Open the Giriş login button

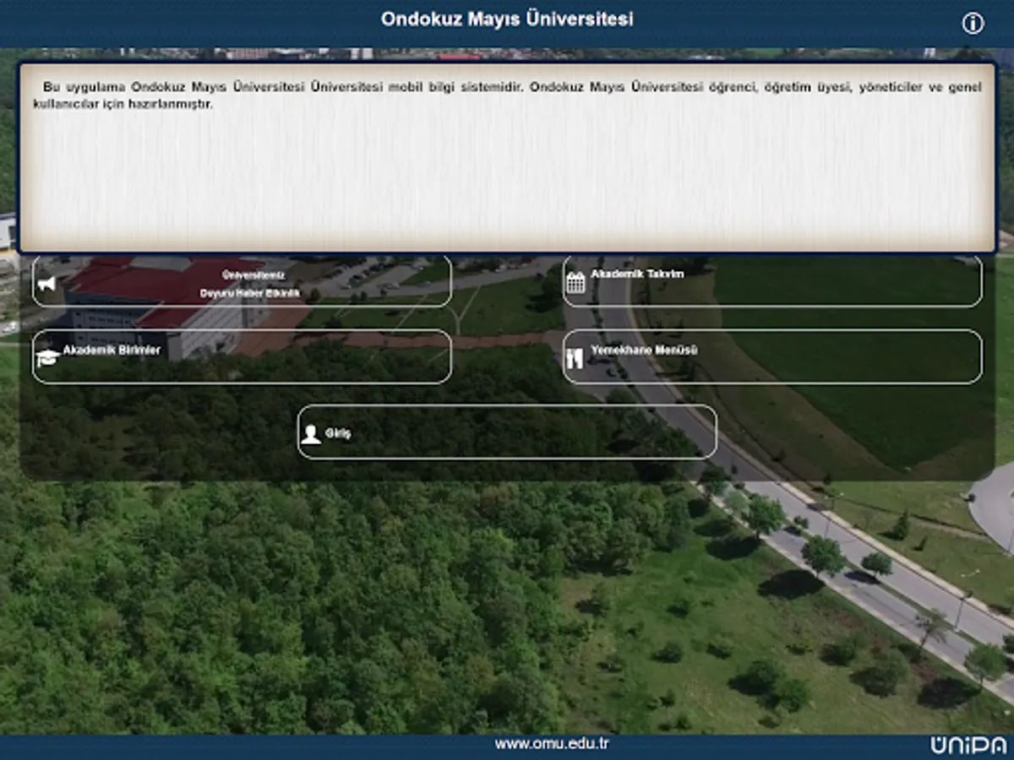[x=507, y=432]
